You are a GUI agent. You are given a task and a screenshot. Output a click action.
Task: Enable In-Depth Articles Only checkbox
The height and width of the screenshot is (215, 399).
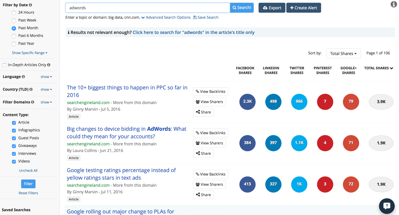(x=4, y=65)
